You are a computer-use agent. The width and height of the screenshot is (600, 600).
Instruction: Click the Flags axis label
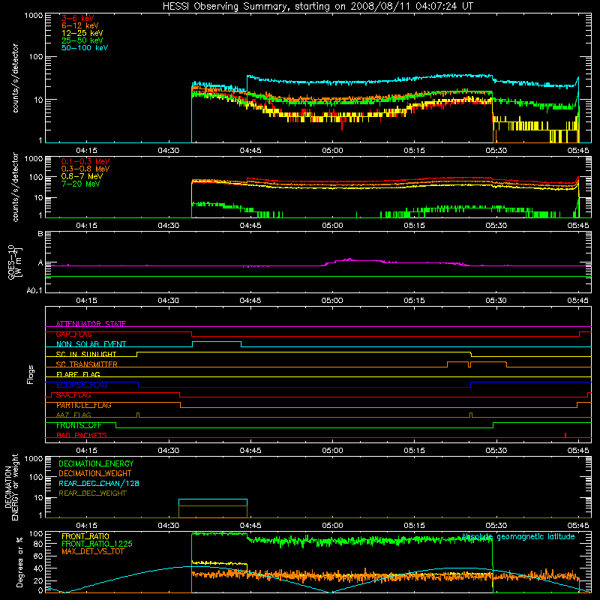[31, 374]
